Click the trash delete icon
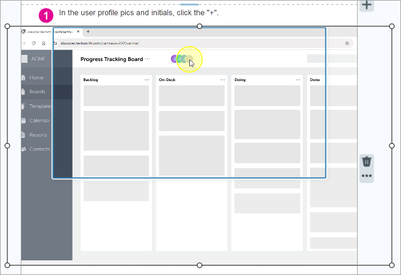This screenshot has height=275, width=401. (366, 162)
